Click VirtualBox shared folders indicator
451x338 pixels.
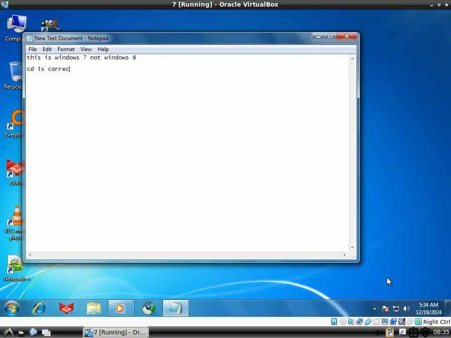point(376,322)
